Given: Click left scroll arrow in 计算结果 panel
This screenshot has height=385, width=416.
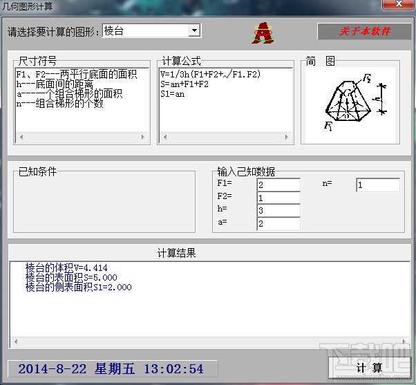Looking at the screenshot, I should 16,341.
